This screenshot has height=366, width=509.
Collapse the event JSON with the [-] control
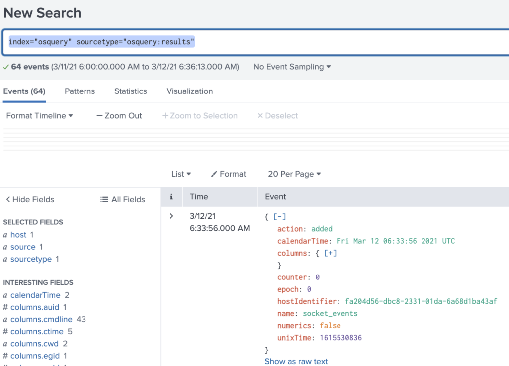(281, 216)
